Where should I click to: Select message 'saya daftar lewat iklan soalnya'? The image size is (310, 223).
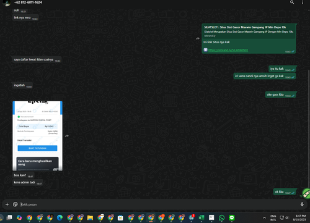[37, 60]
